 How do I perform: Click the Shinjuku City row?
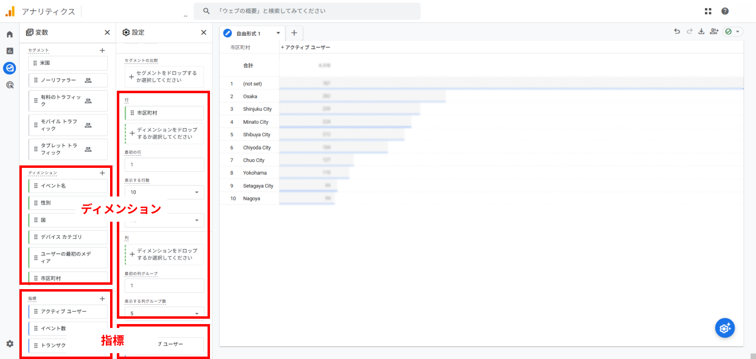coord(481,109)
